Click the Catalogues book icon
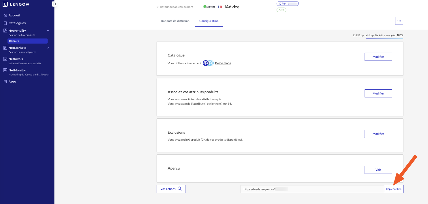 [5, 23]
